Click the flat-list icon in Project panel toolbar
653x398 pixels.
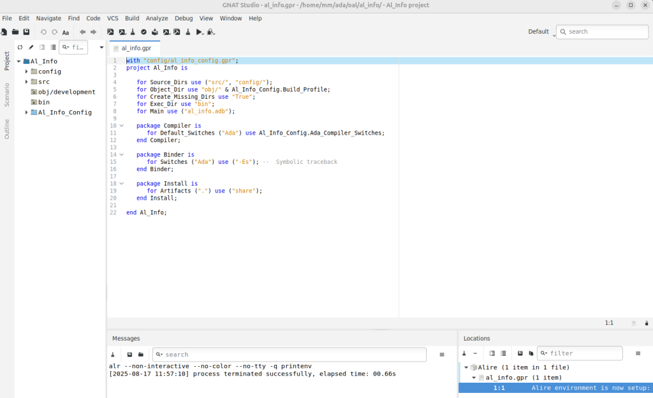(53, 47)
